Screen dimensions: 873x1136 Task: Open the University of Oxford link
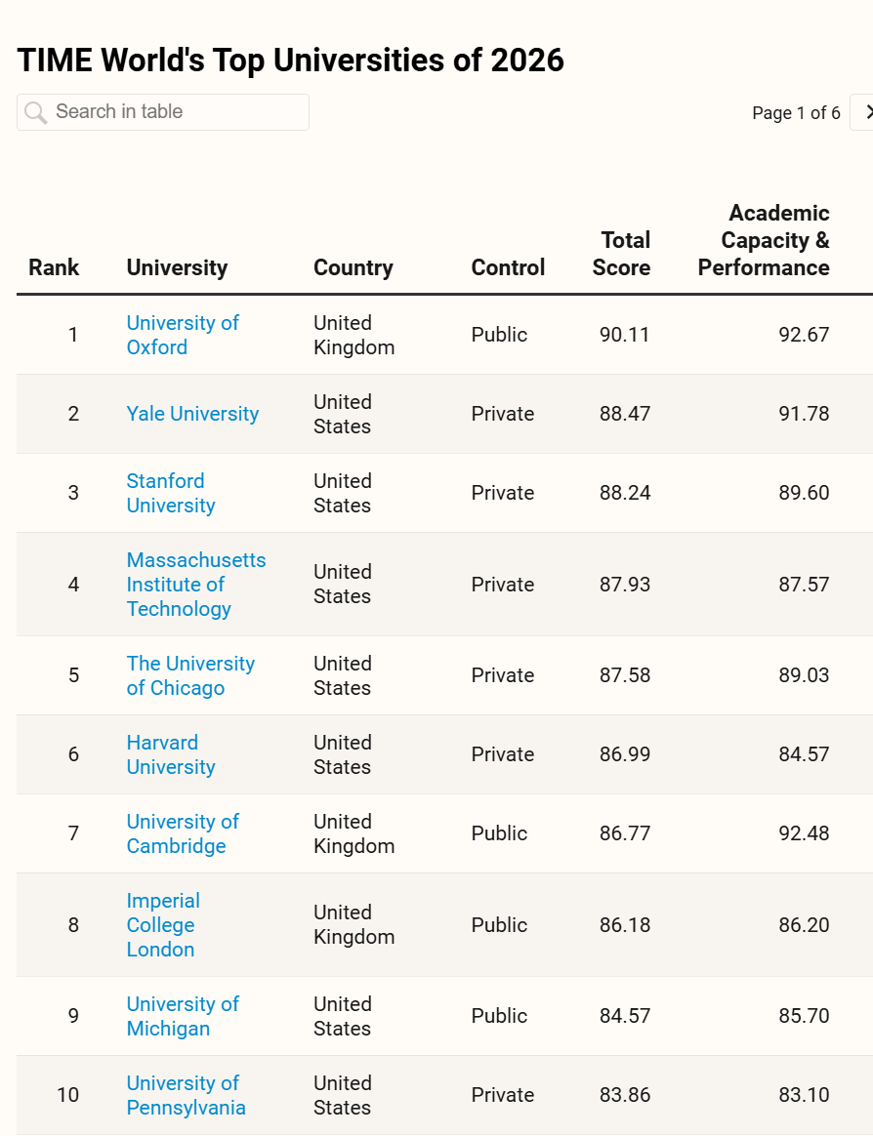click(x=183, y=335)
